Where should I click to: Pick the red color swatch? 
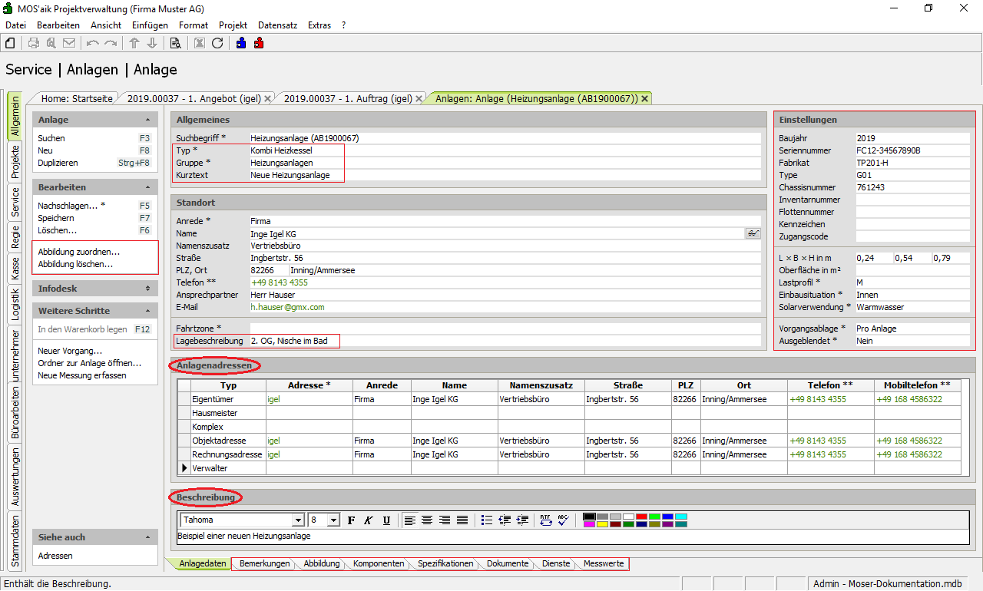[x=641, y=517]
